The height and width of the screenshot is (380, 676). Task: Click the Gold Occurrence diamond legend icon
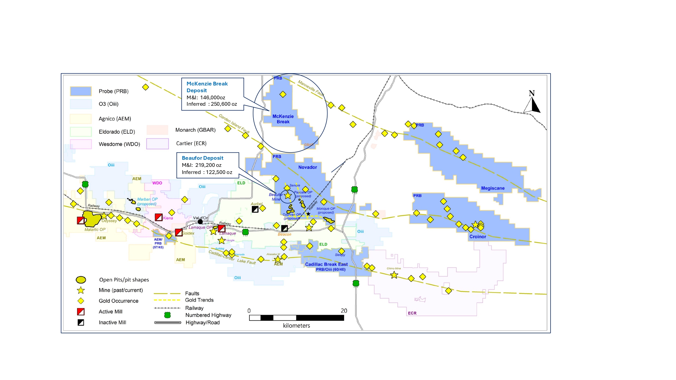coord(81,301)
